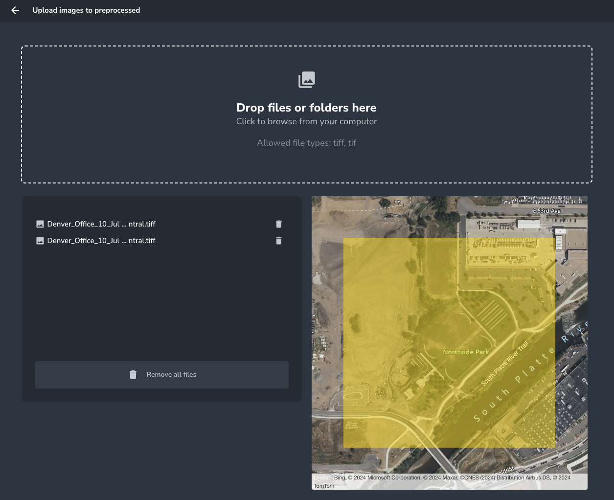
Task: Click the 'Upload images to preprocessed' page title
Action: [86, 10]
